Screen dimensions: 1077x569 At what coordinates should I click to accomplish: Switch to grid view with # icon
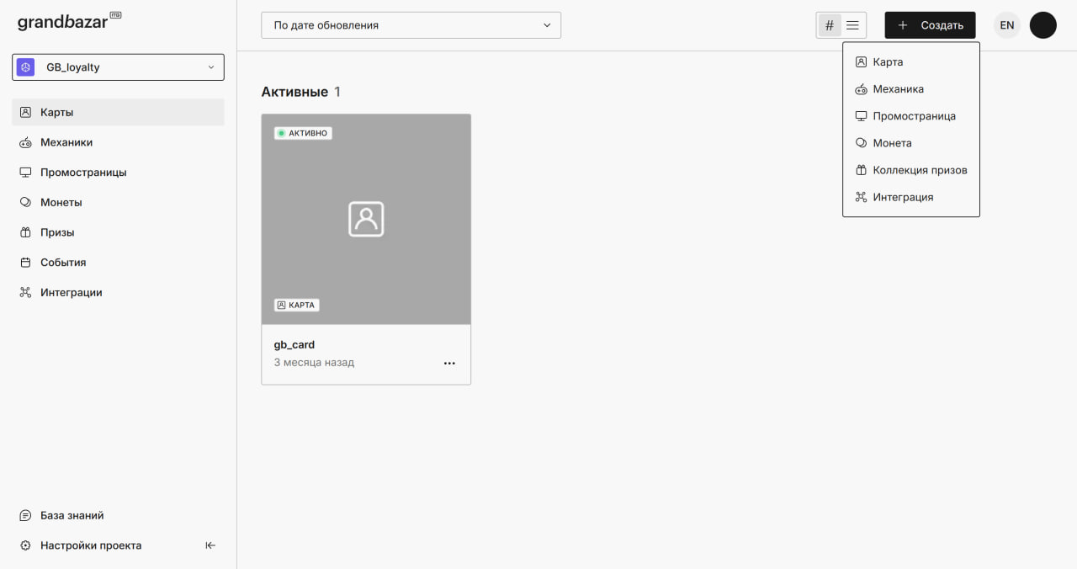coord(830,25)
